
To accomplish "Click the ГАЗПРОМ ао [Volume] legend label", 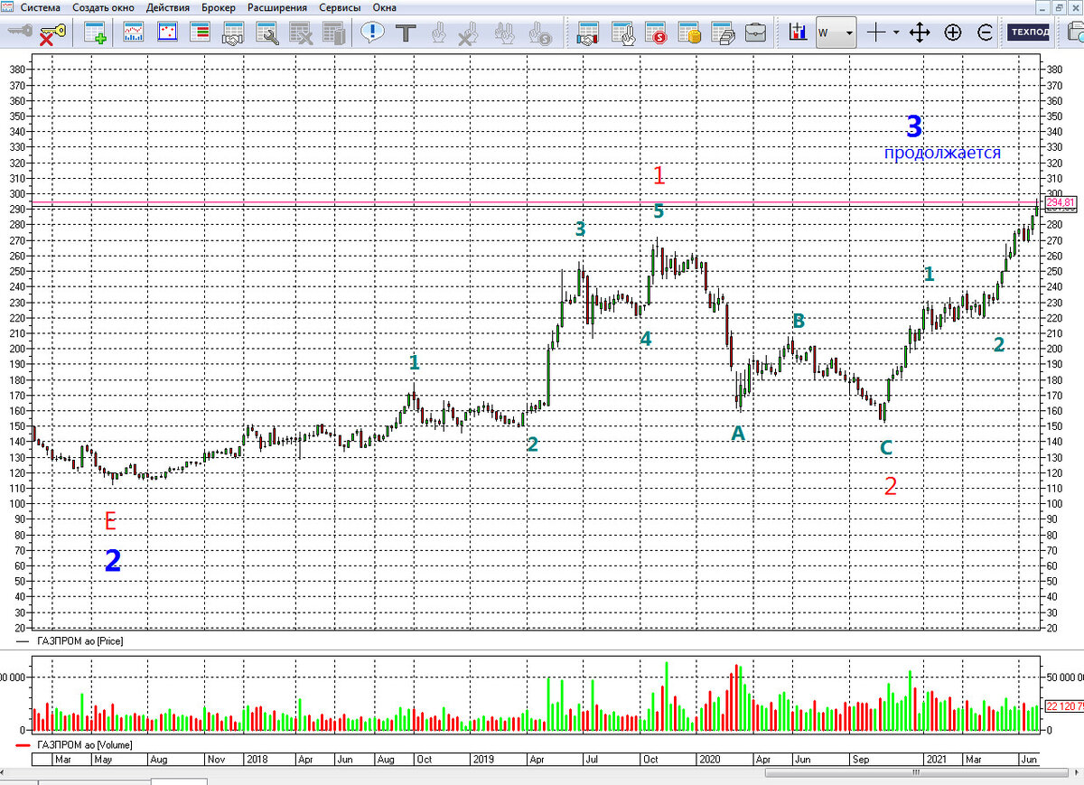I will pos(84,745).
